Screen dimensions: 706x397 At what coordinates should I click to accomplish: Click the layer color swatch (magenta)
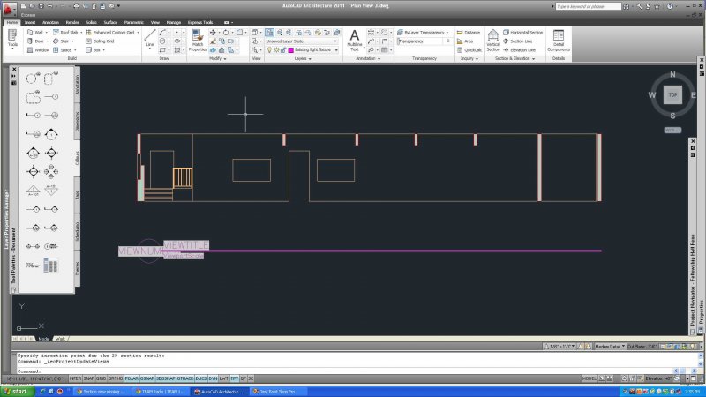[290, 50]
